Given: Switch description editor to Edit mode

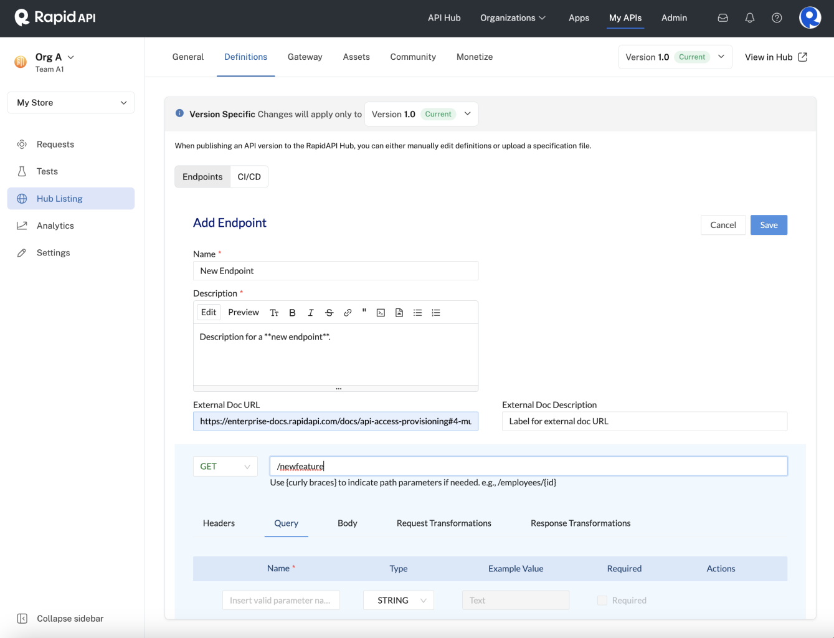Looking at the screenshot, I should (x=209, y=312).
